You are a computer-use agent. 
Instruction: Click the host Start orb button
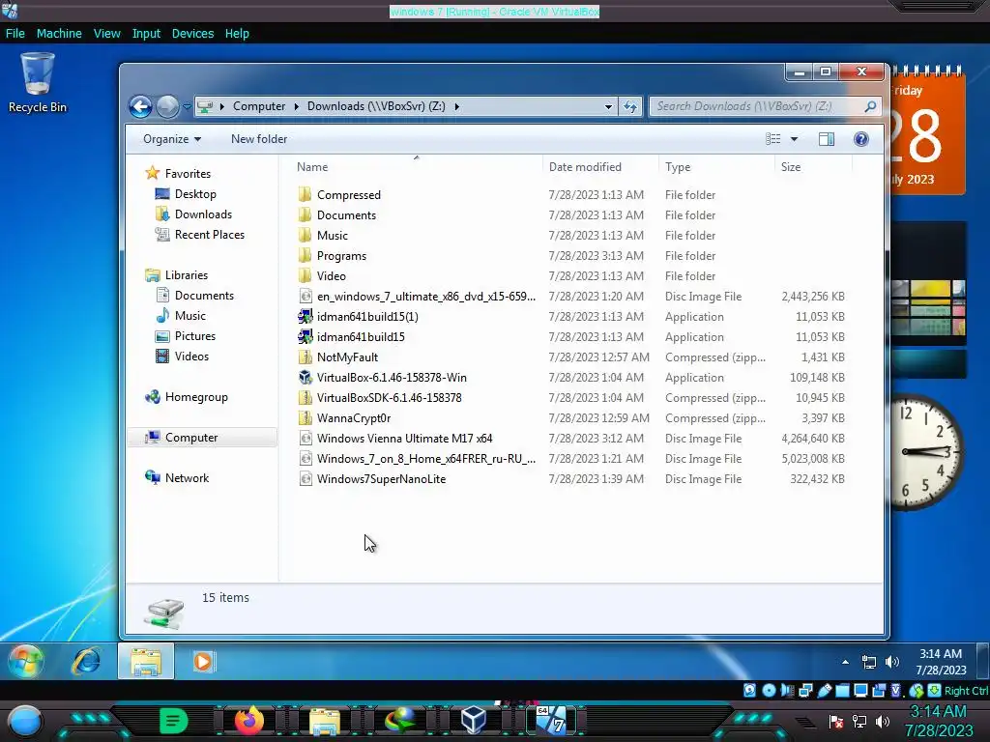(25, 721)
